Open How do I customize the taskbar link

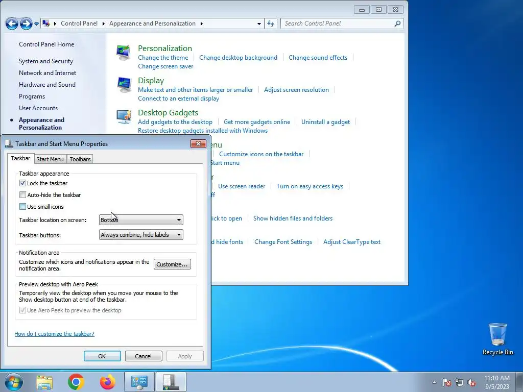click(54, 334)
